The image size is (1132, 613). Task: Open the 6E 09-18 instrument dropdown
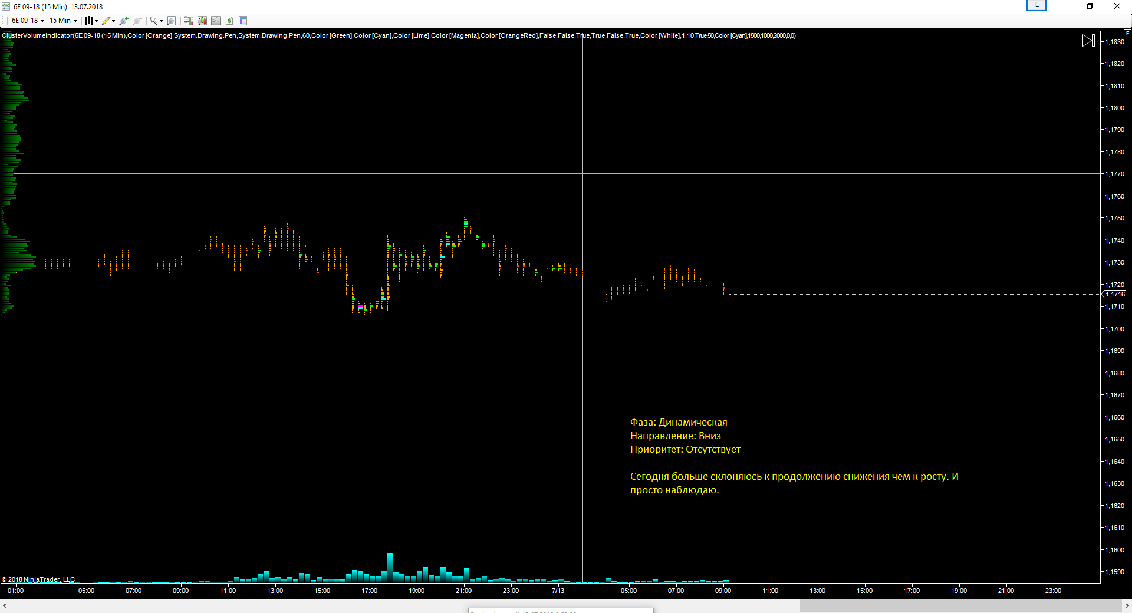[28, 21]
